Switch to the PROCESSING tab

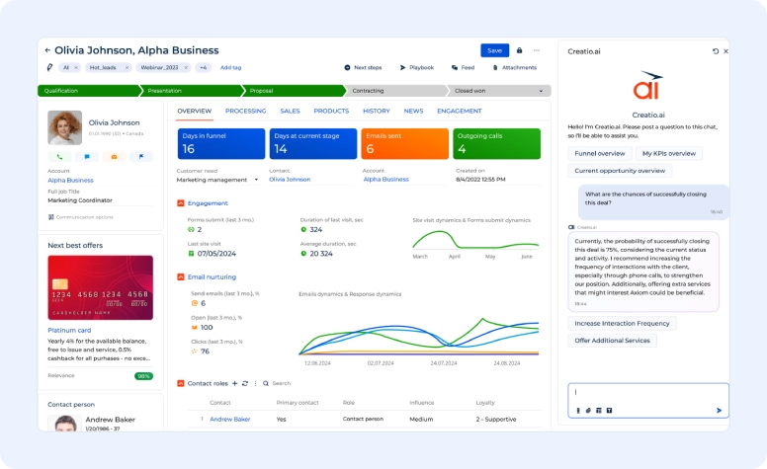point(245,112)
